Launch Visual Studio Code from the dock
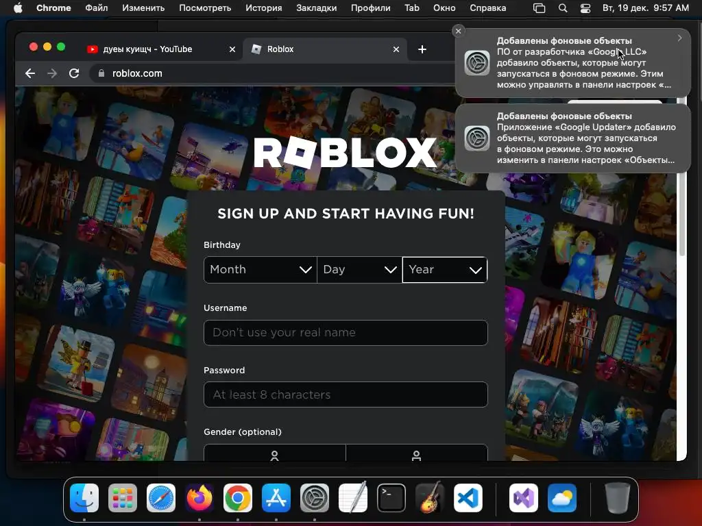Screen dimensions: 702x526 468,498
